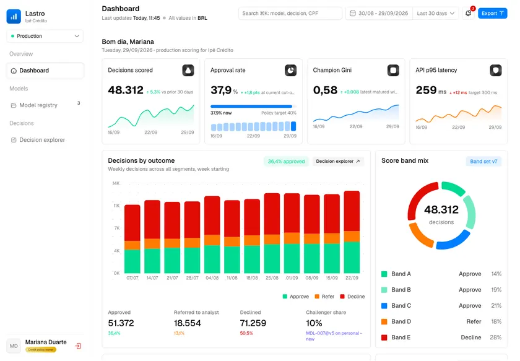Expand the Production environment dropdown
This screenshot has width=520, height=361.
point(45,36)
